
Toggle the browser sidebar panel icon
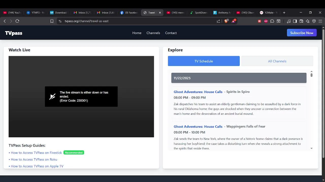(x=295, y=21)
